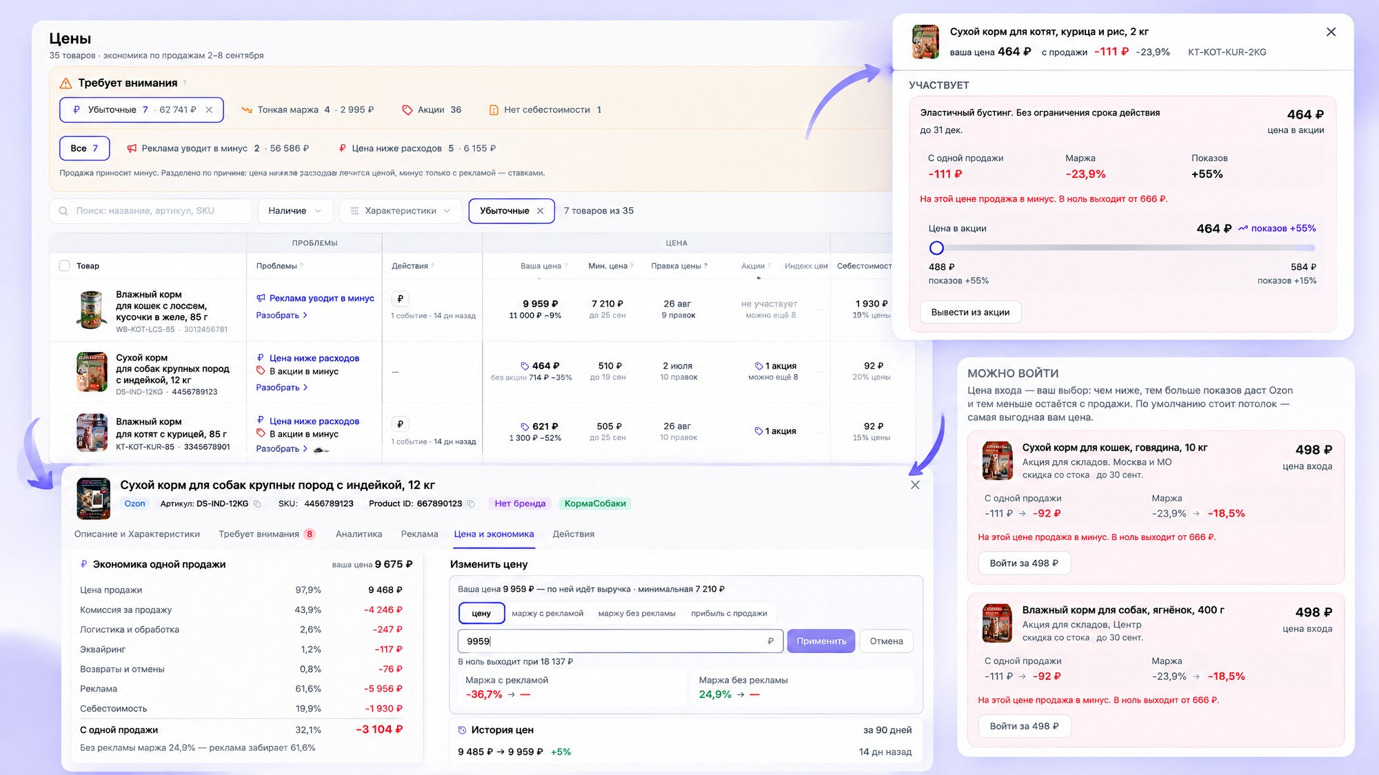Click help icon next to Ваша цена header
The height and width of the screenshot is (775, 1379).
566,266
